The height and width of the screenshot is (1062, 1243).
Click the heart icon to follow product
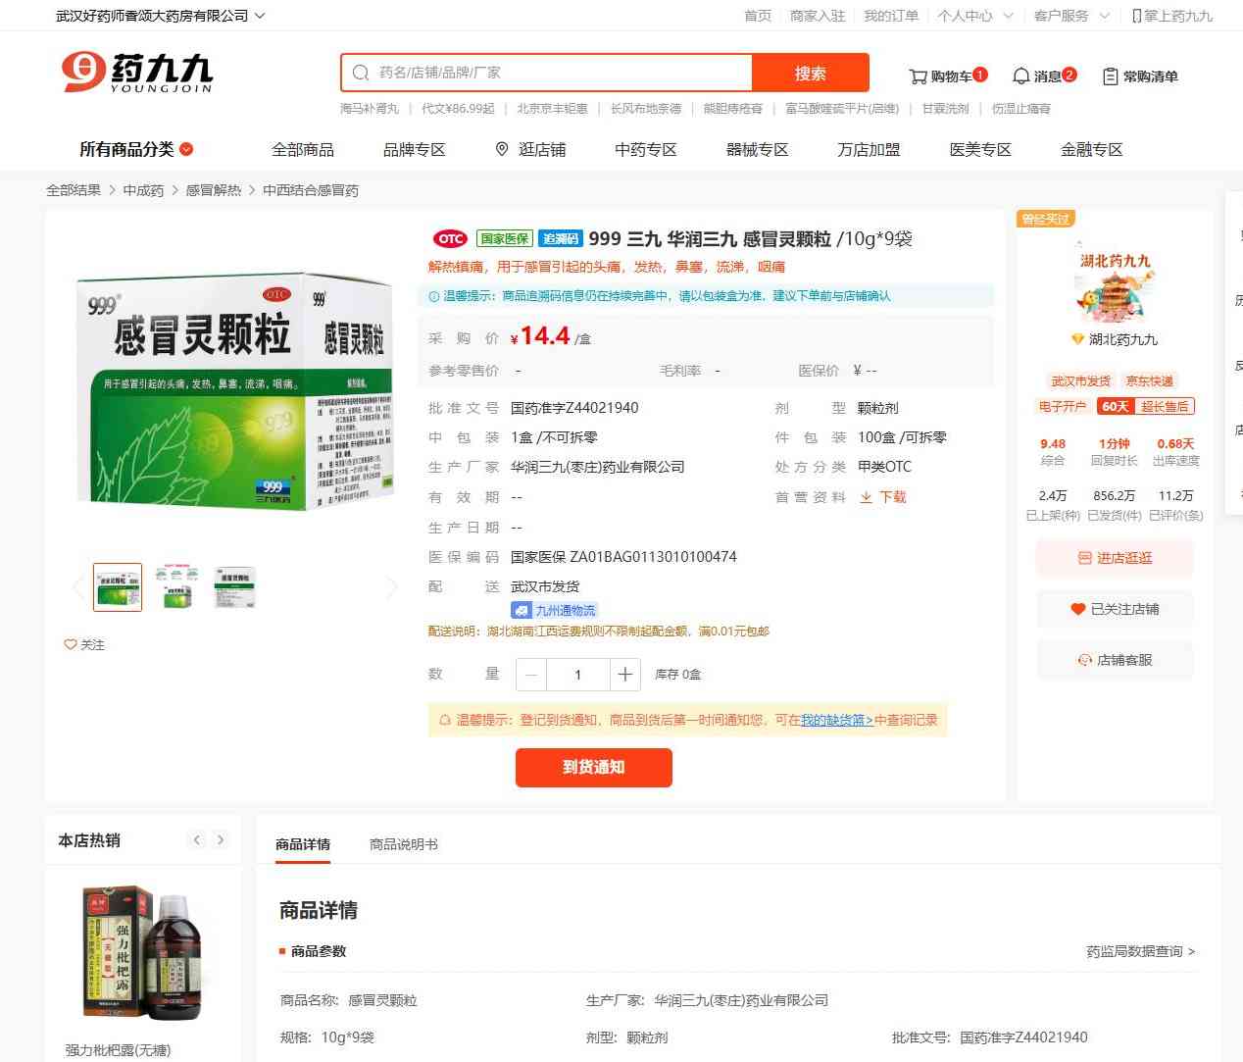point(70,644)
